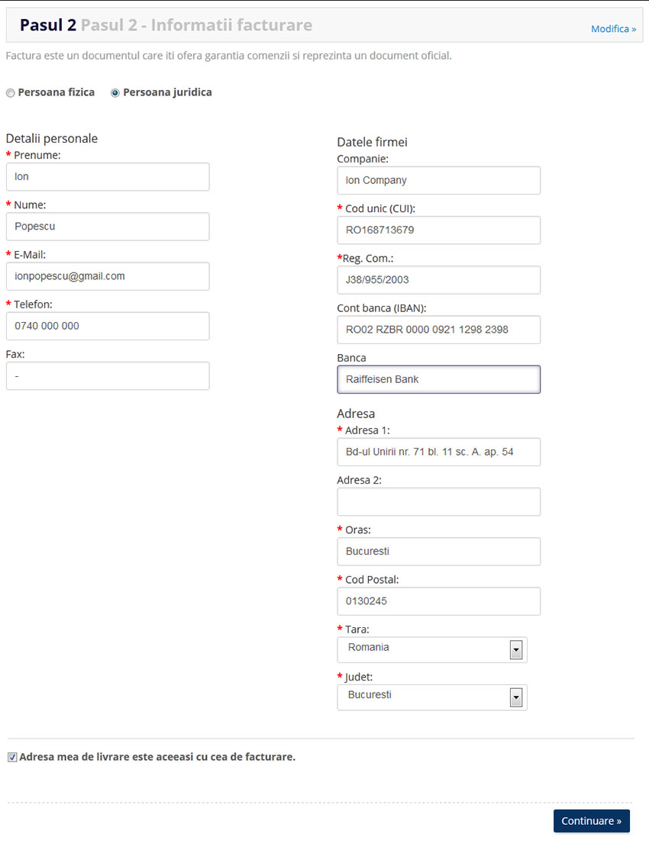Click the IBAN bank account field
This screenshot has width=649, height=853.
pyautogui.click(x=439, y=330)
